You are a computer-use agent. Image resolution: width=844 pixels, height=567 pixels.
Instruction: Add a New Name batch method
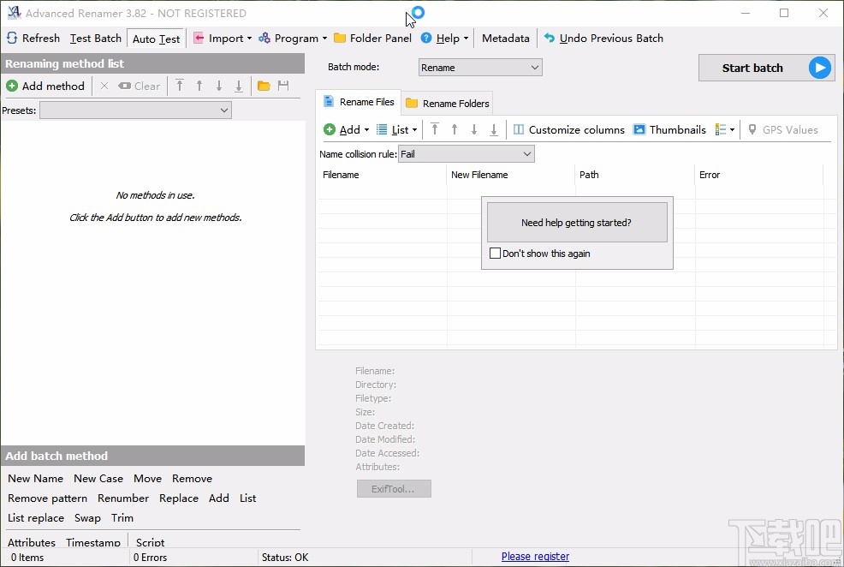click(x=36, y=479)
